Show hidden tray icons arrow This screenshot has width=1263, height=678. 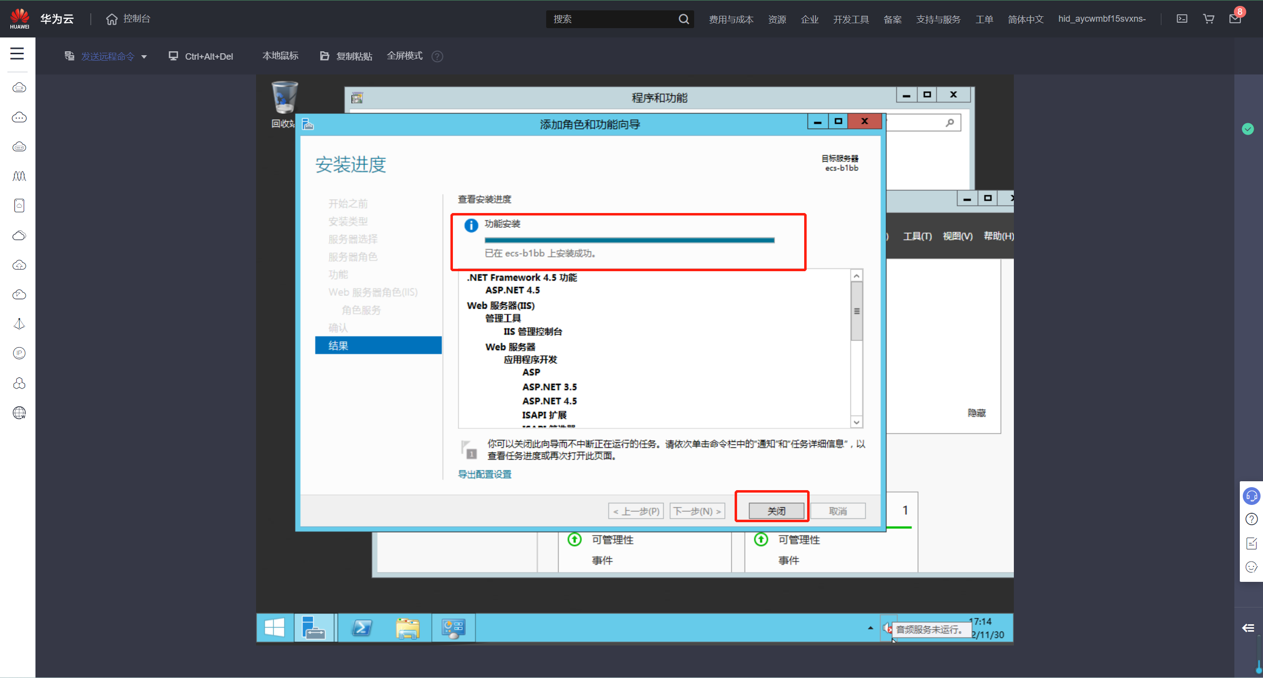870,628
